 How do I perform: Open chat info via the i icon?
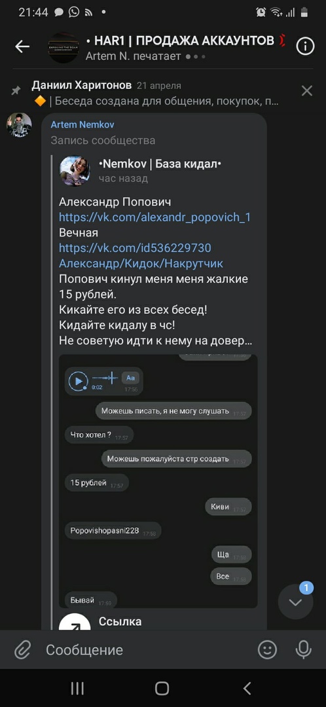point(305,46)
